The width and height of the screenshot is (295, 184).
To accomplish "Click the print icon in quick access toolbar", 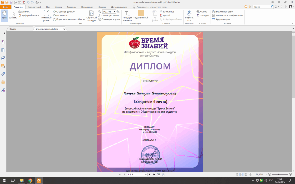I will (x=16, y=2).
